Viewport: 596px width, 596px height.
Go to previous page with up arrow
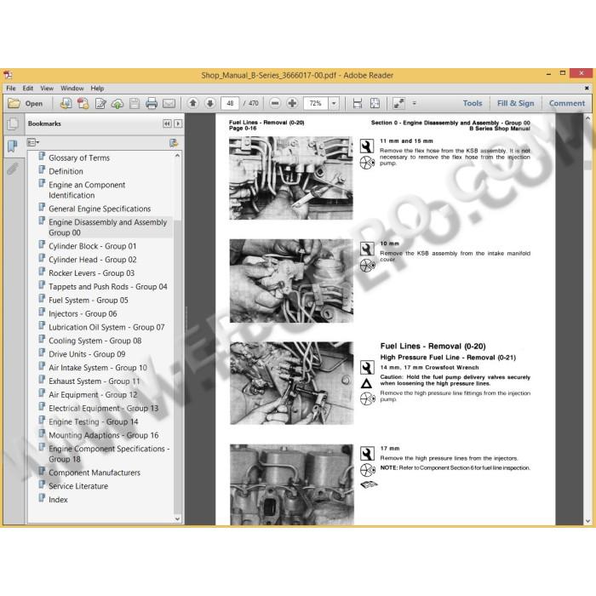pyautogui.click(x=193, y=103)
